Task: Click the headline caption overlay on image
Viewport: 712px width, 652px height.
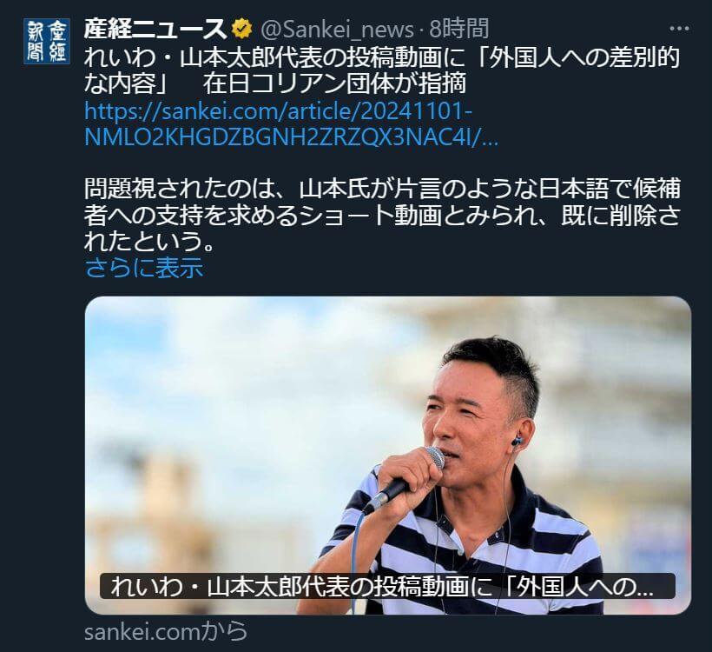Action: tap(387, 587)
